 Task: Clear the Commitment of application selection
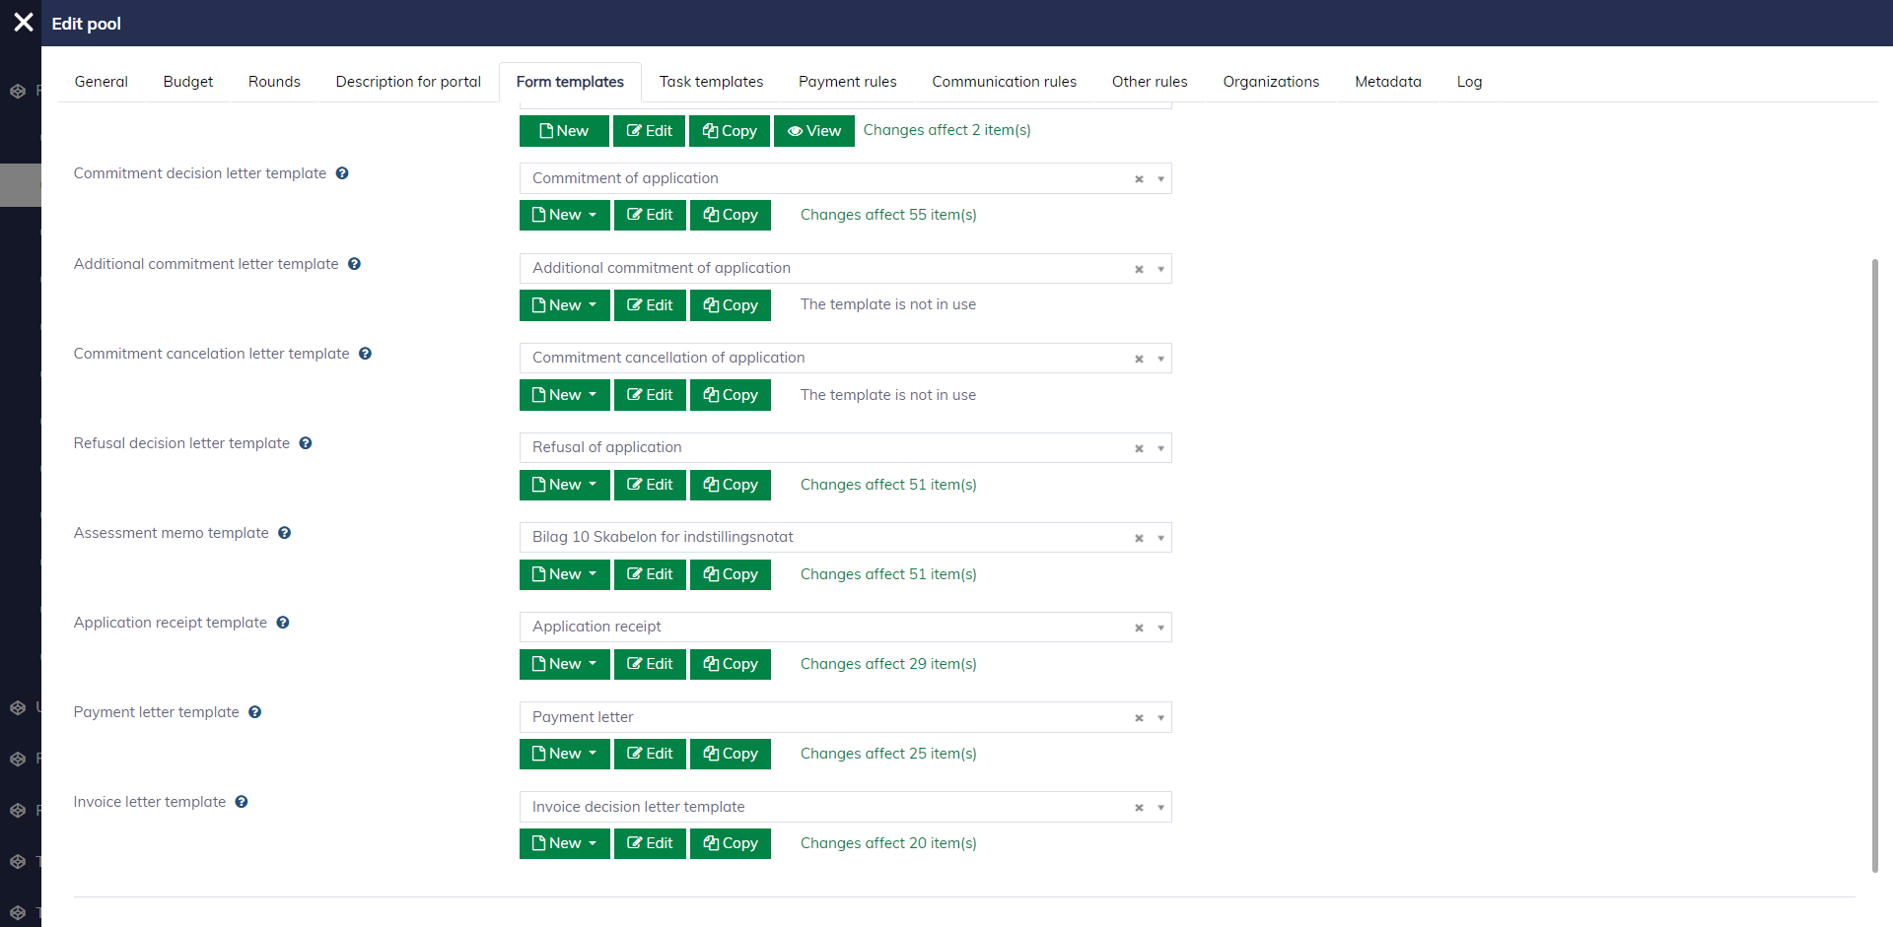(1139, 179)
